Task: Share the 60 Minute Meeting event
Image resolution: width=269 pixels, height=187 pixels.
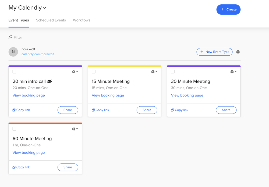Action: click(x=68, y=167)
